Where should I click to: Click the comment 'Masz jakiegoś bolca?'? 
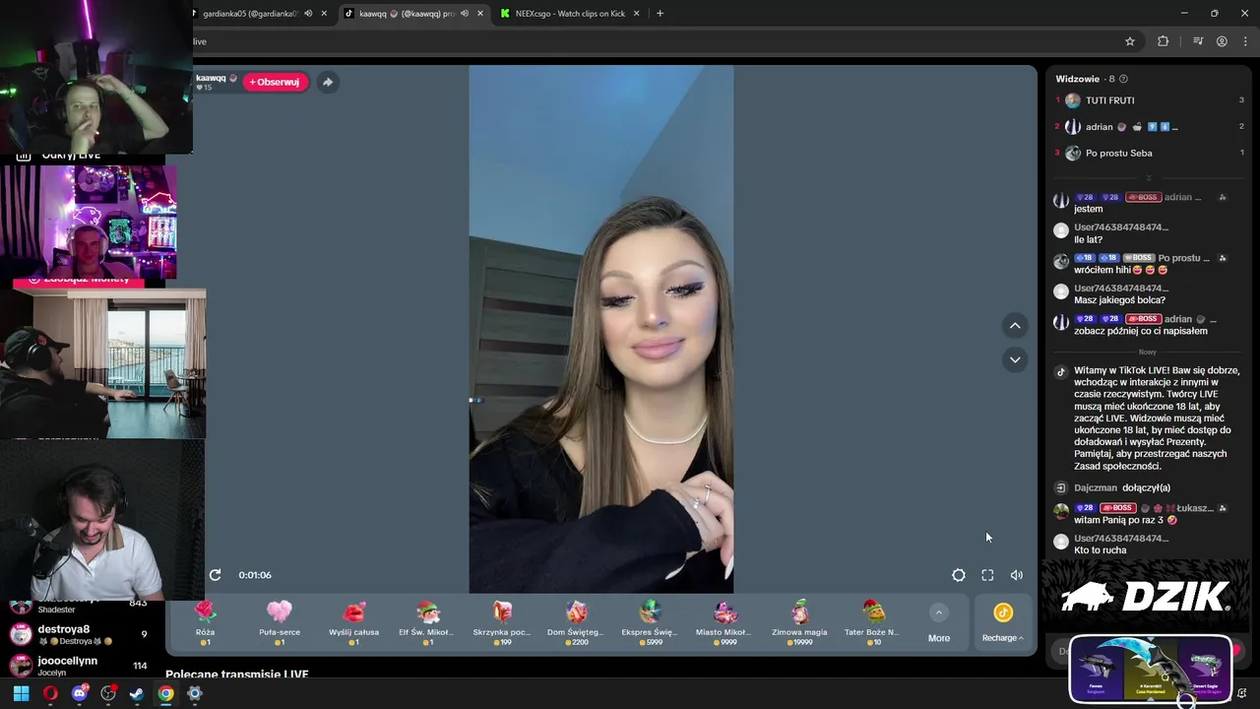click(1119, 300)
